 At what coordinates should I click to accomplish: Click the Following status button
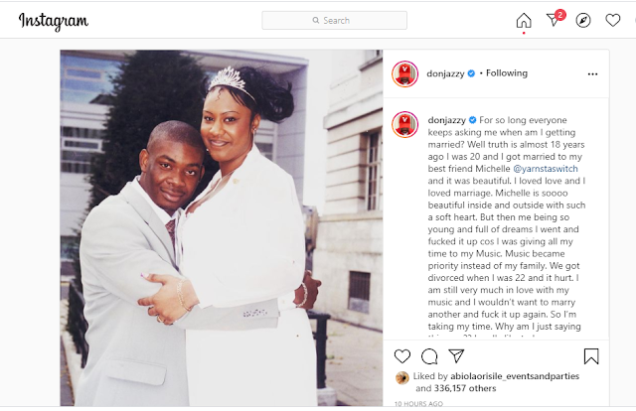point(507,73)
